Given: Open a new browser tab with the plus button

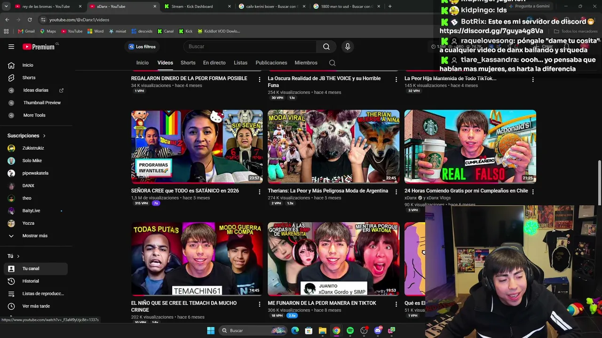Looking at the screenshot, I should point(390,7).
